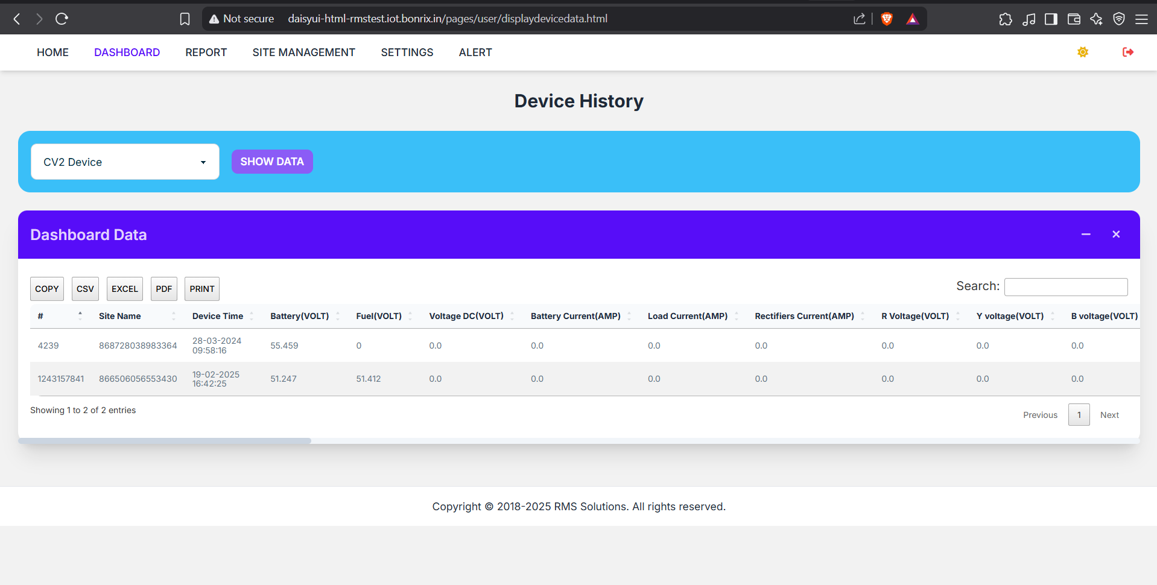Select battery value 51.247

coord(284,379)
